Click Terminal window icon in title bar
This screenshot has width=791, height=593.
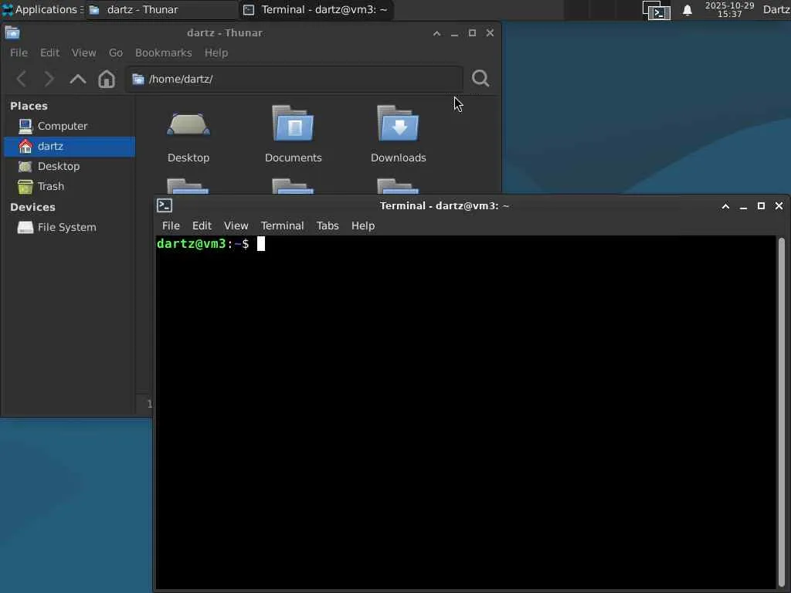165,205
